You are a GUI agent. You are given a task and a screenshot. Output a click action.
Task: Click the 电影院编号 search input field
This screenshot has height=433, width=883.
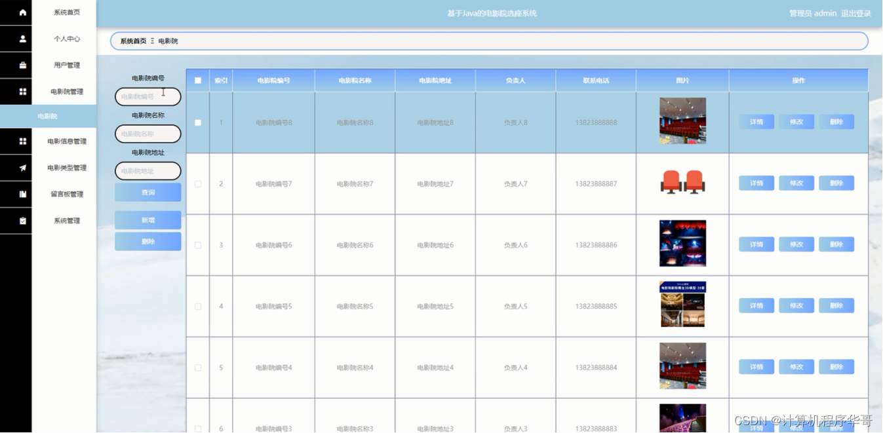(x=147, y=96)
